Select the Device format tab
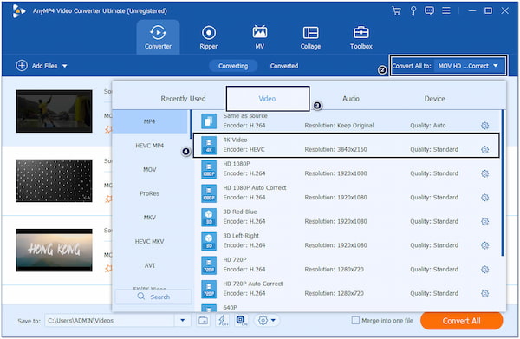This screenshot has height=339, width=520. (435, 99)
